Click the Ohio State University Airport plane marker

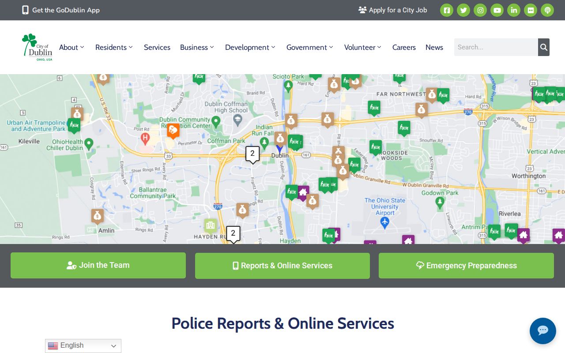[385, 222]
